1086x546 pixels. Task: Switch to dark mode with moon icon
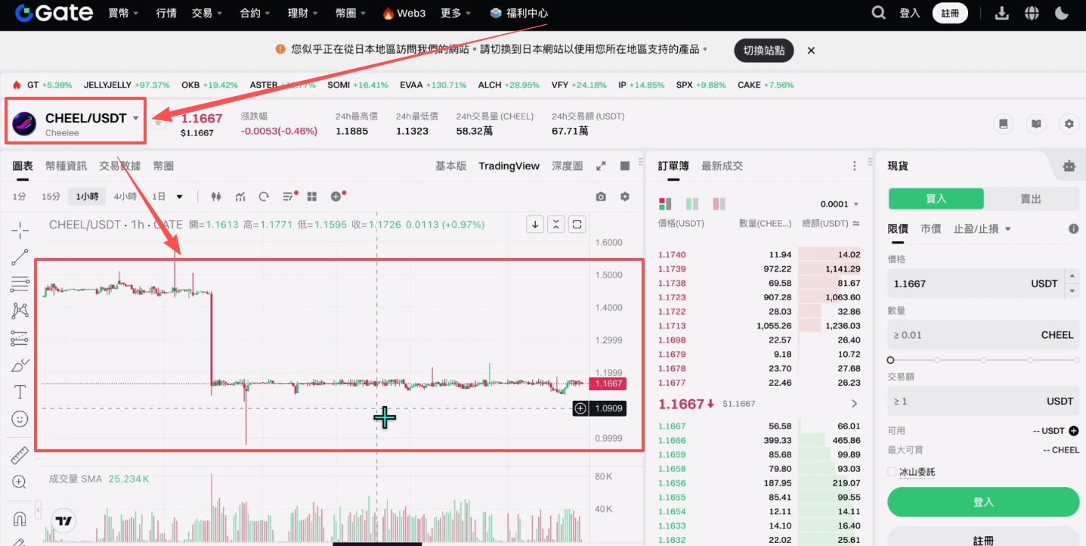[x=1062, y=13]
